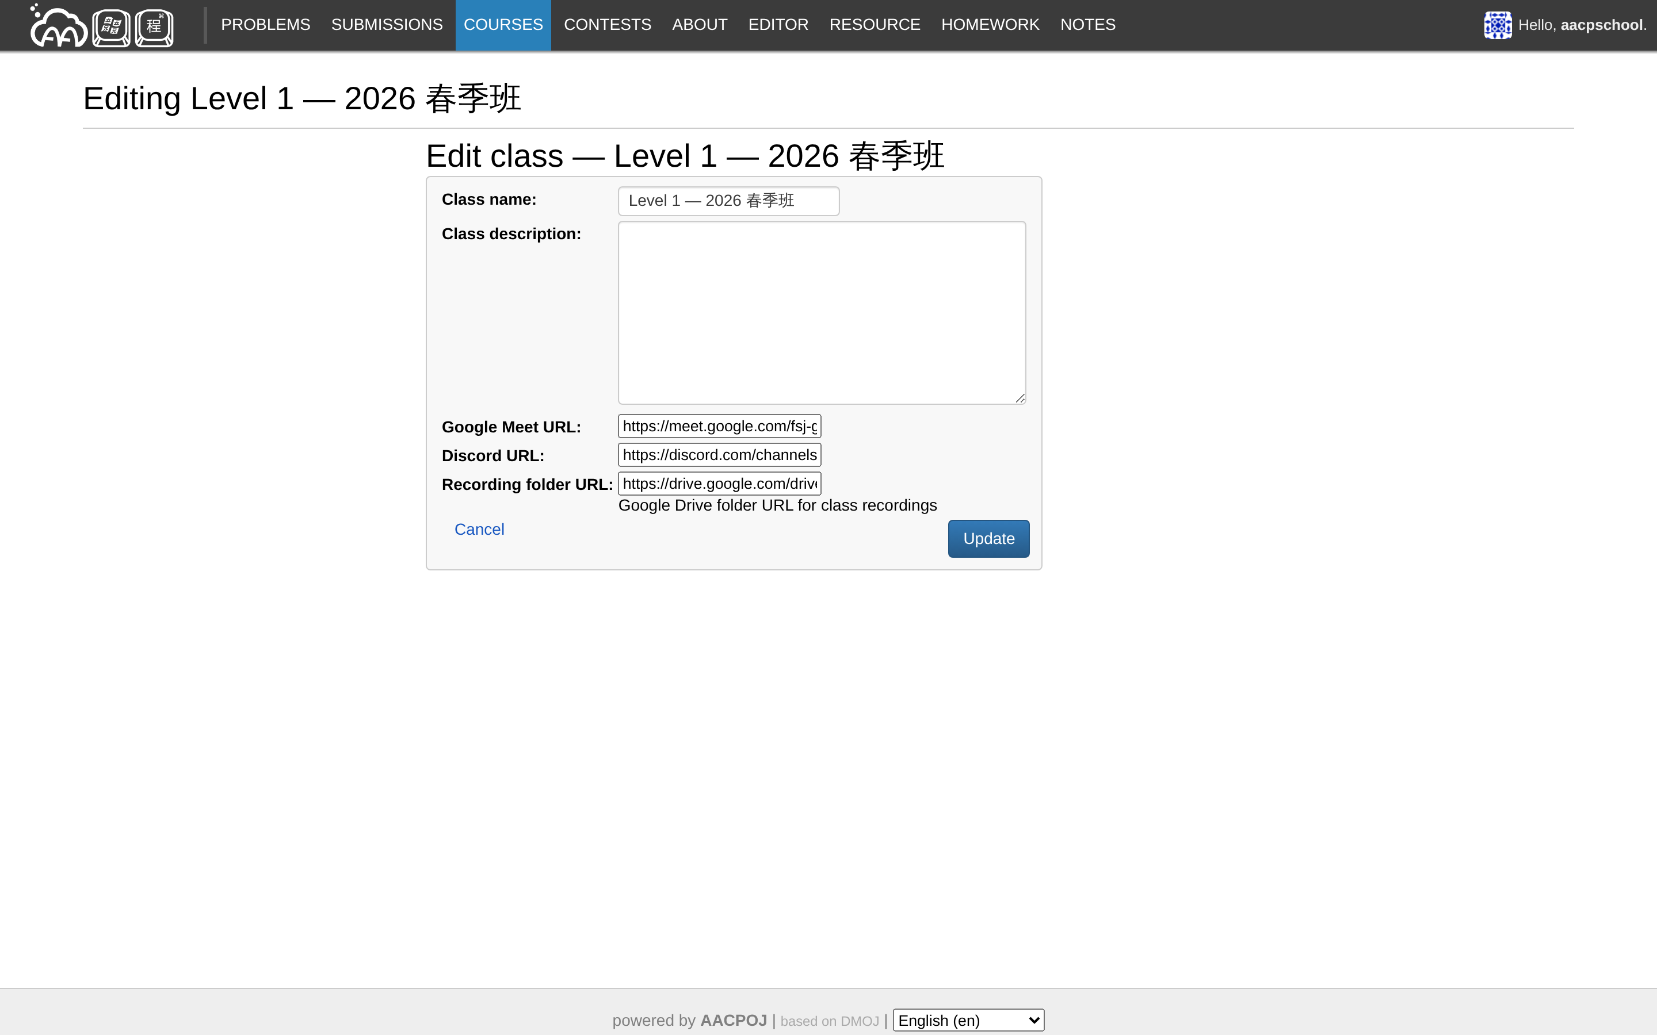Focus the Class description text area

(x=821, y=312)
